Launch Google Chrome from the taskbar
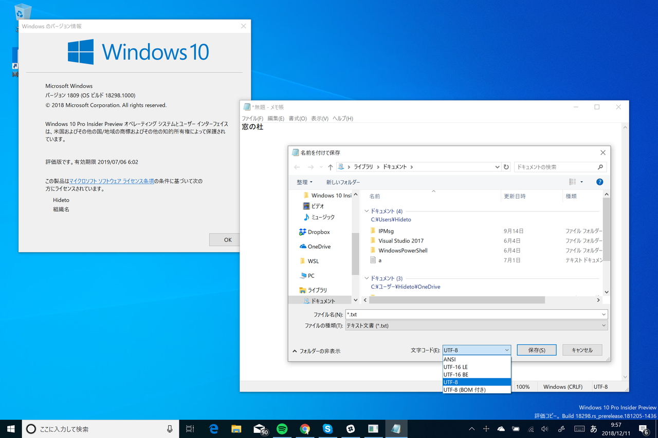This screenshot has height=438, width=658. pyautogui.click(x=305, y=428)
